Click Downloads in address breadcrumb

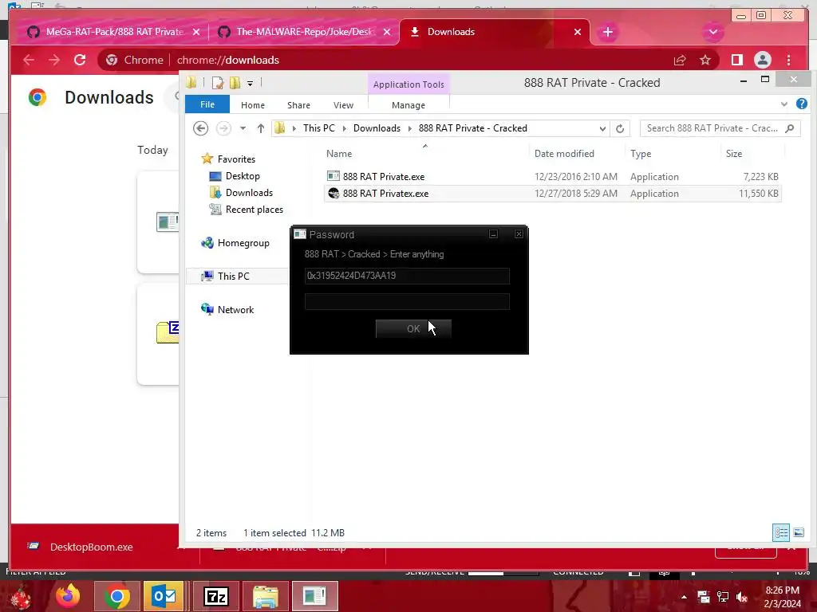pos(377,128)
